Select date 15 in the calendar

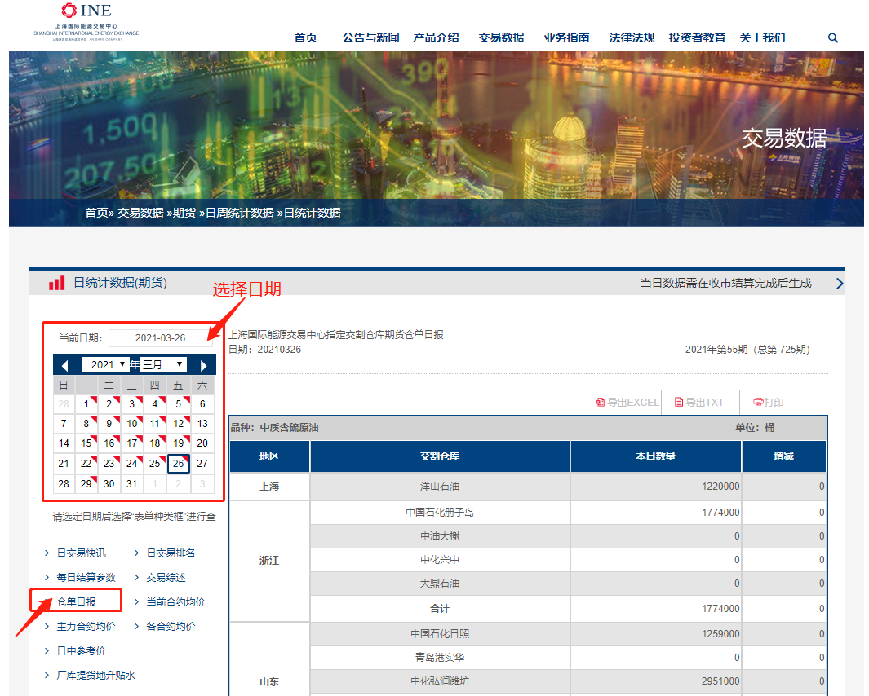[86, 443]
